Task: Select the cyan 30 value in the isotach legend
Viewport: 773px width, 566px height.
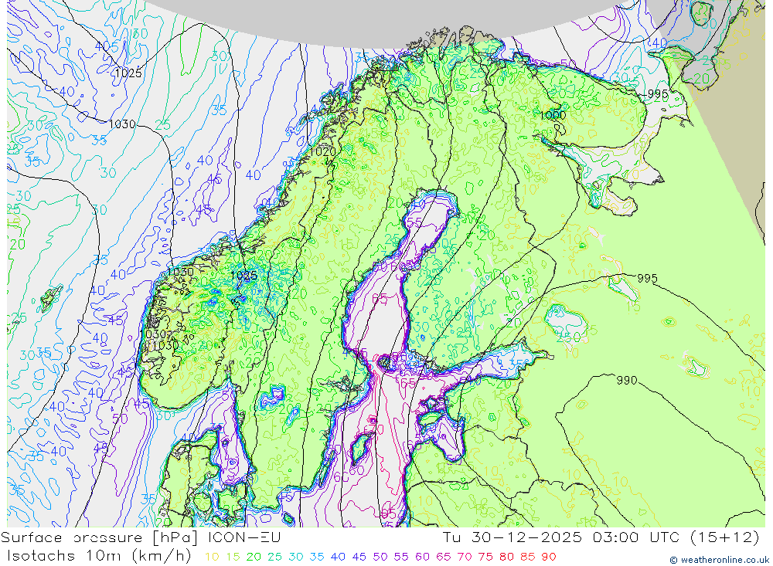Action: (x=296, y=558)
